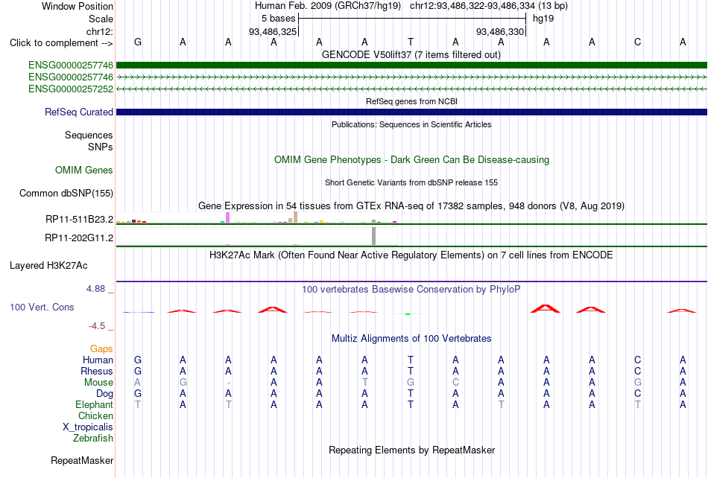Screen dimensions: 708x478
Task: Select the Mouse species label
Action: point(98,383)
